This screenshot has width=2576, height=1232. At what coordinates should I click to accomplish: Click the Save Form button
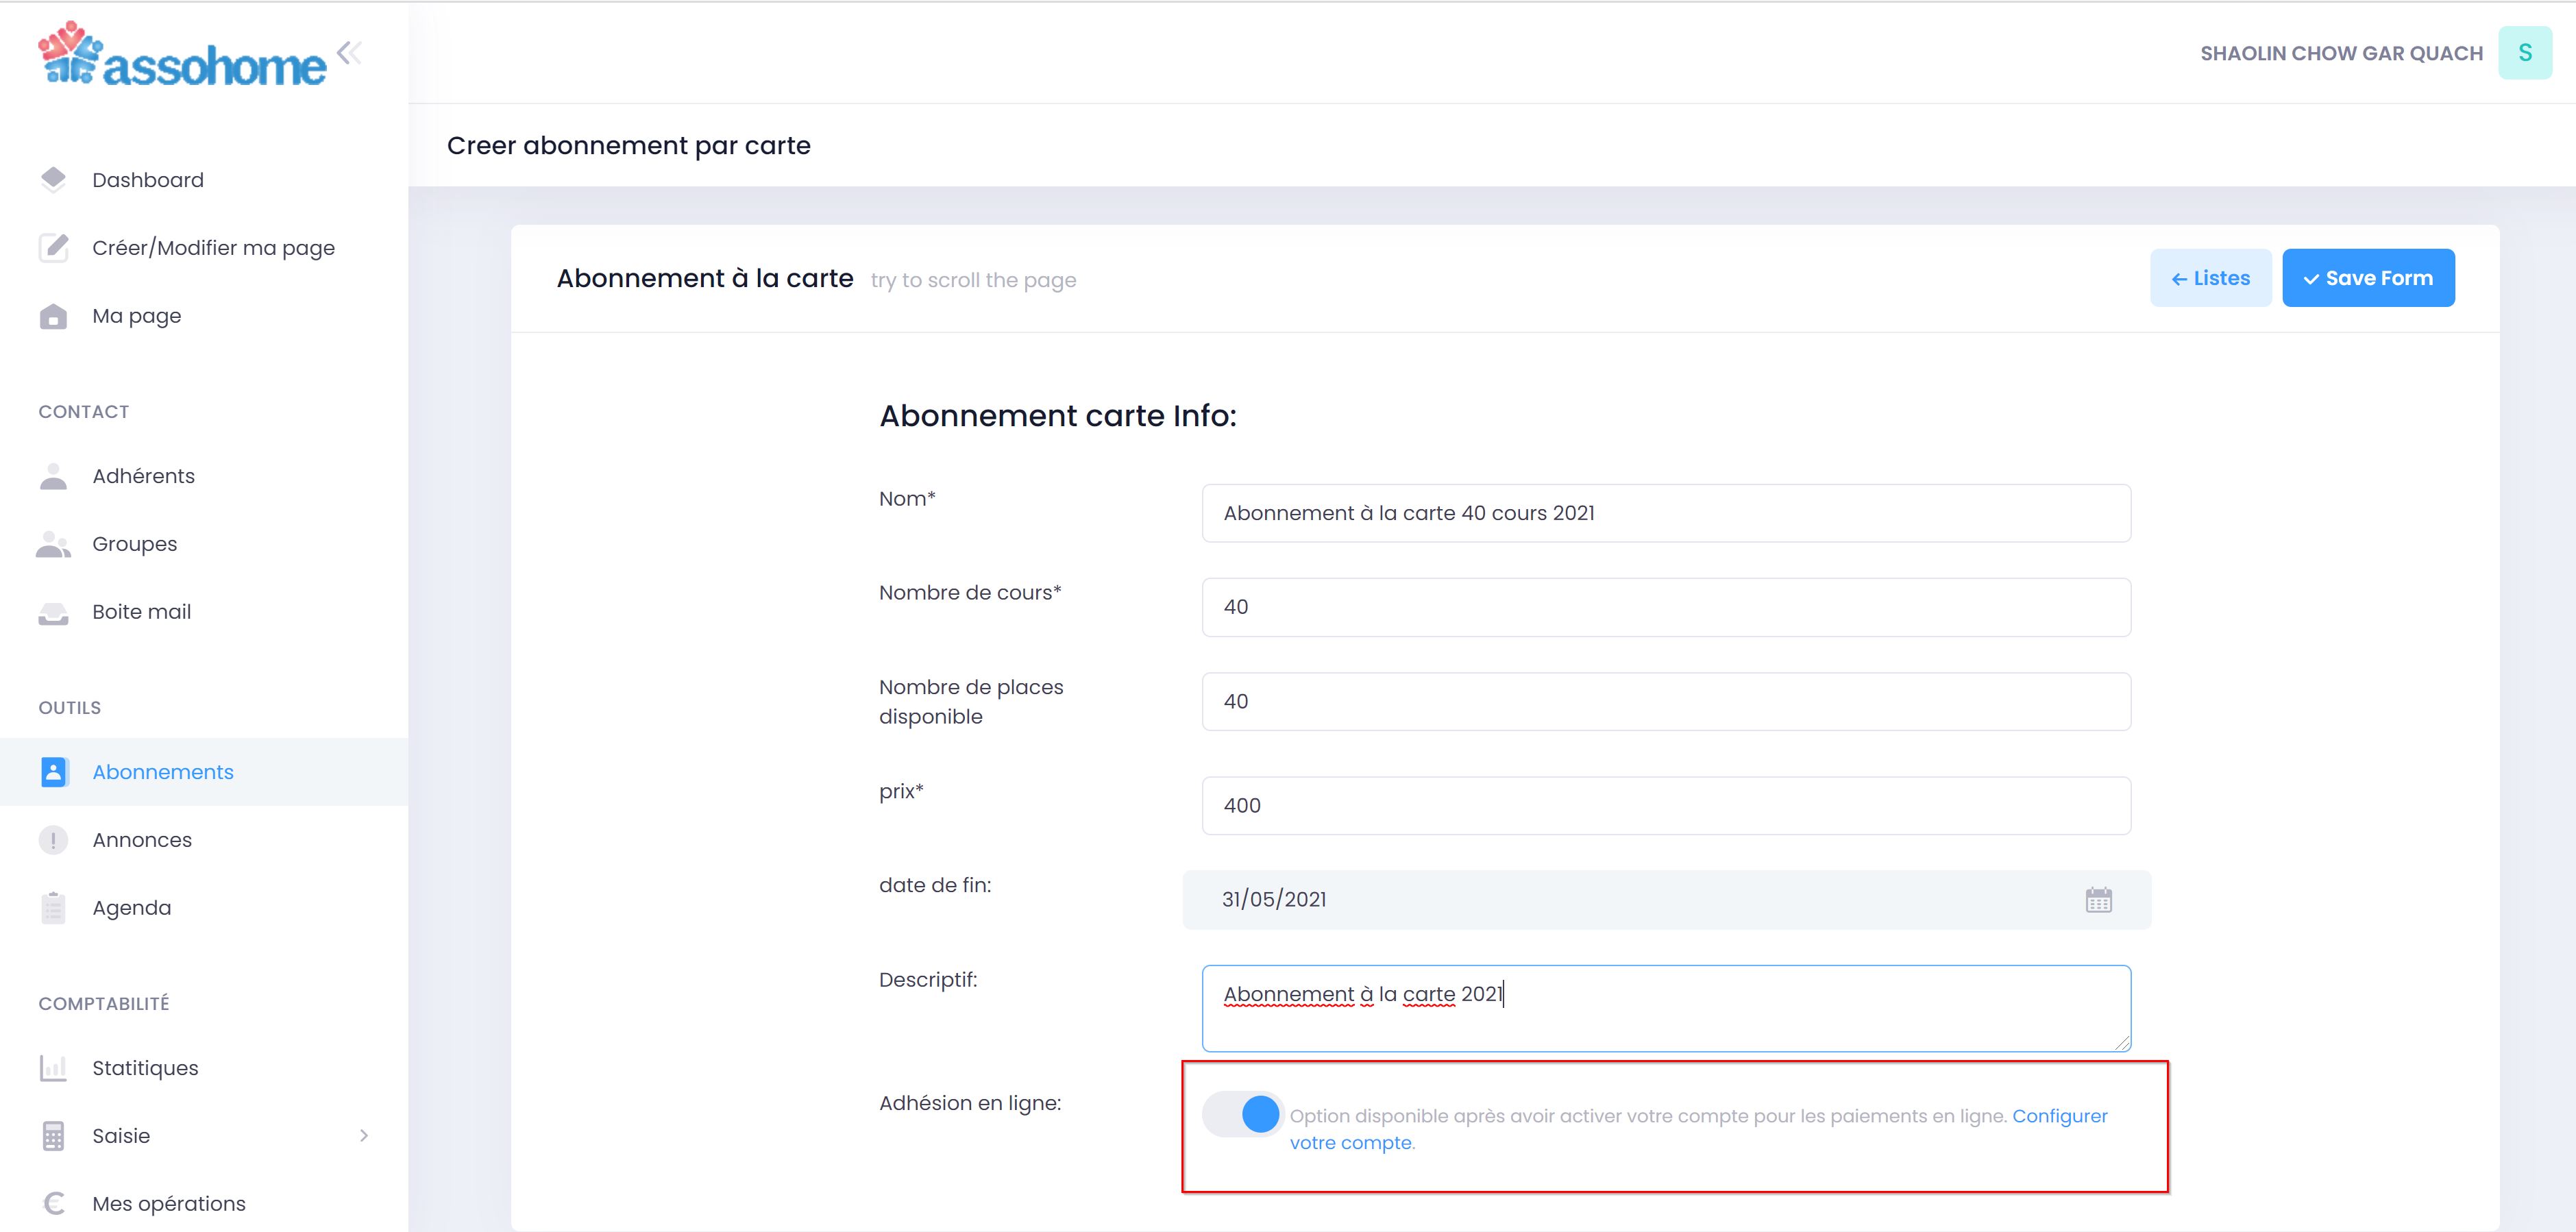point(2367,278)
